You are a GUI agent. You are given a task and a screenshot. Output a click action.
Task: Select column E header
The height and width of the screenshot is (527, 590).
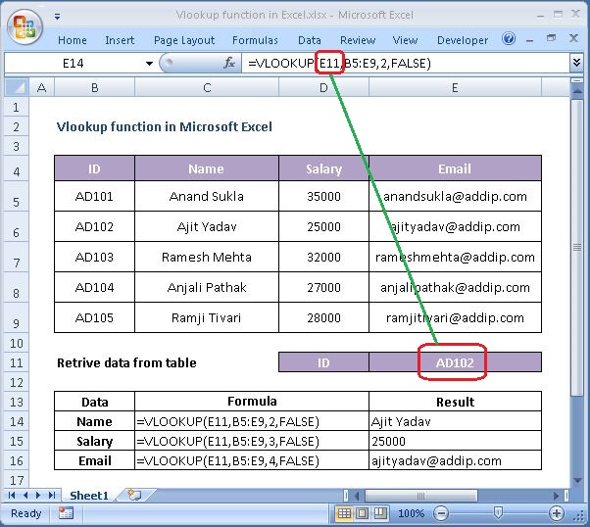point(455,87)
